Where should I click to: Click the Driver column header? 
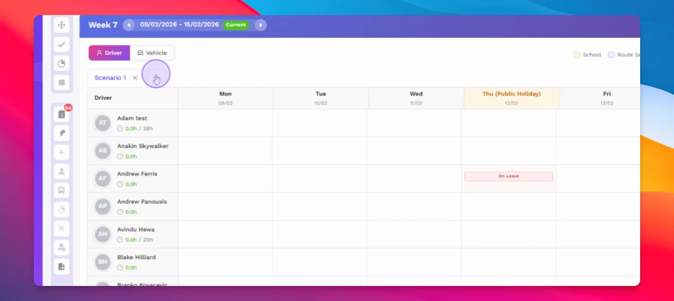[133, 98]
